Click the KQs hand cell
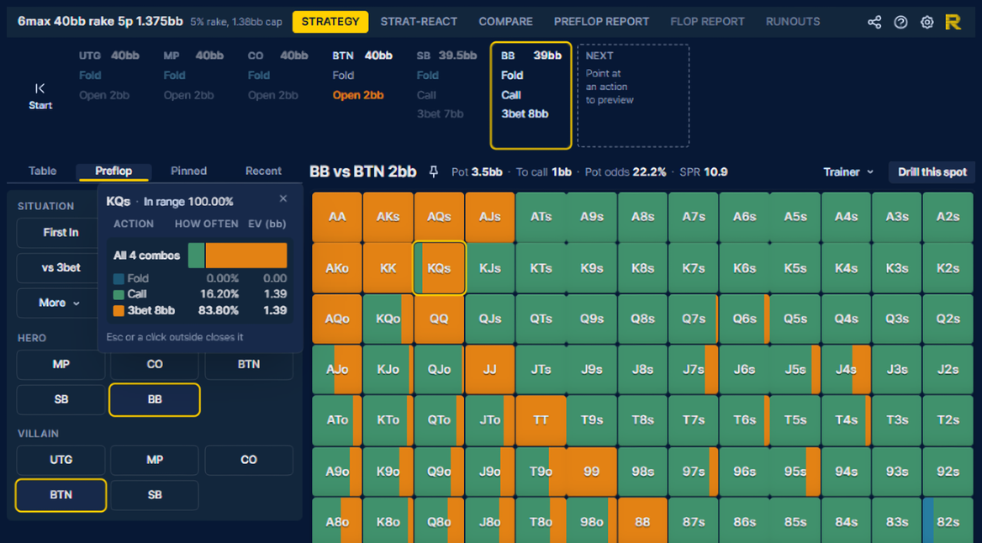 [x=439, y=268]
